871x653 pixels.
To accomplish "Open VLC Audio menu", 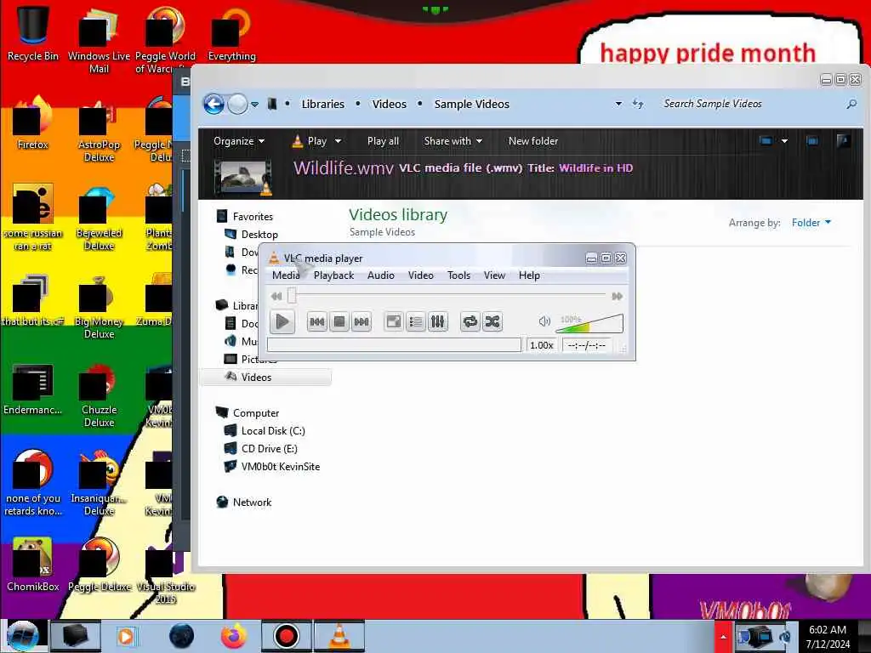I will 380,275.
